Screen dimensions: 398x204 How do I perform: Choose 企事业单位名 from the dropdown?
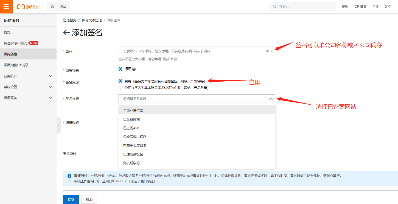[197, 110]
